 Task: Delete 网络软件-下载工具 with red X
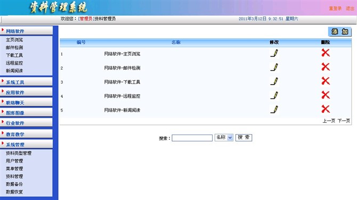pyautogui.click(x=326, y=81)
